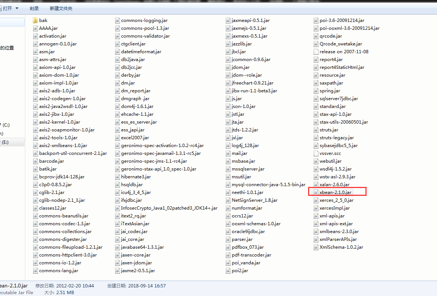The width and height of the screenshot is (437, 296).
Task: Click the 修改日期 value 2012-02-20 10:44
Action: [x=75, y=286]
